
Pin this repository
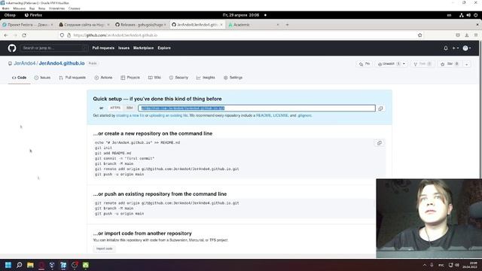pos(365,64)
